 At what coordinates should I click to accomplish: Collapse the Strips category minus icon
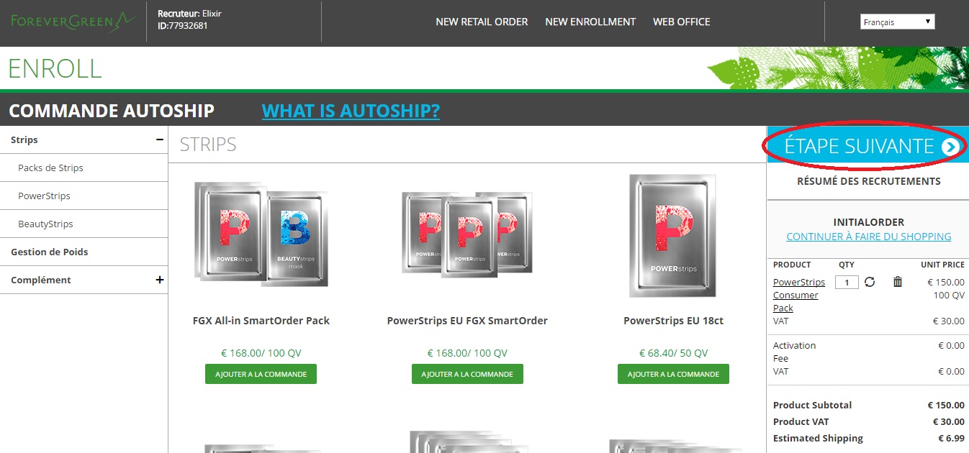(159, 139)
